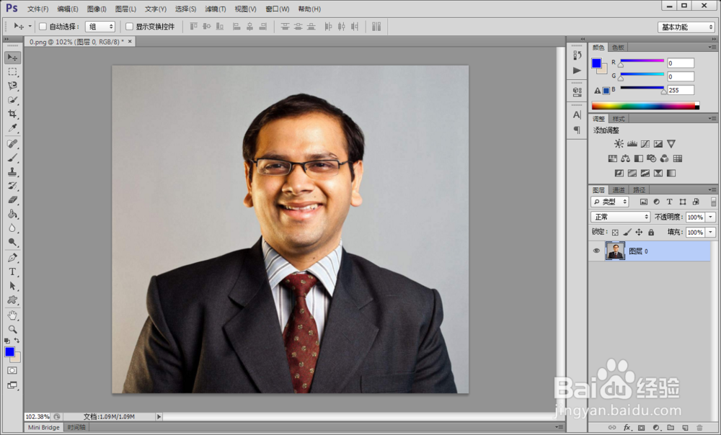This screenshot has height=435, width=721.
Task: Open the 不透明度 slider dropdown arrow
Action: click(711, 217)
